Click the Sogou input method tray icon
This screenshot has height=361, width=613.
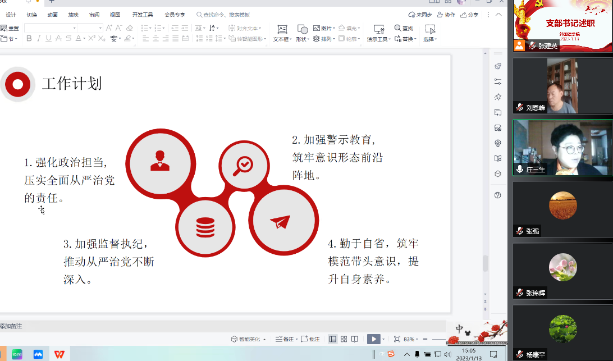391,354
